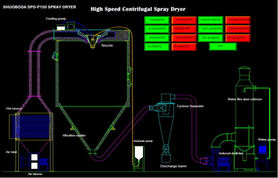This screenshot has height=178, width=278.
Task: Turn on heating with Heating[ON] button
Action: [x=157, y=20]
